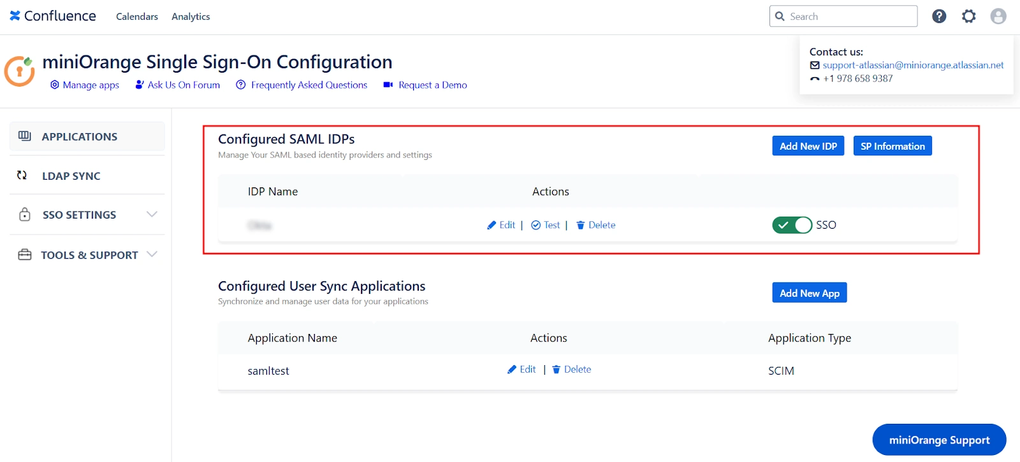Click the trash icon for IDP Delete

(581, 225)
